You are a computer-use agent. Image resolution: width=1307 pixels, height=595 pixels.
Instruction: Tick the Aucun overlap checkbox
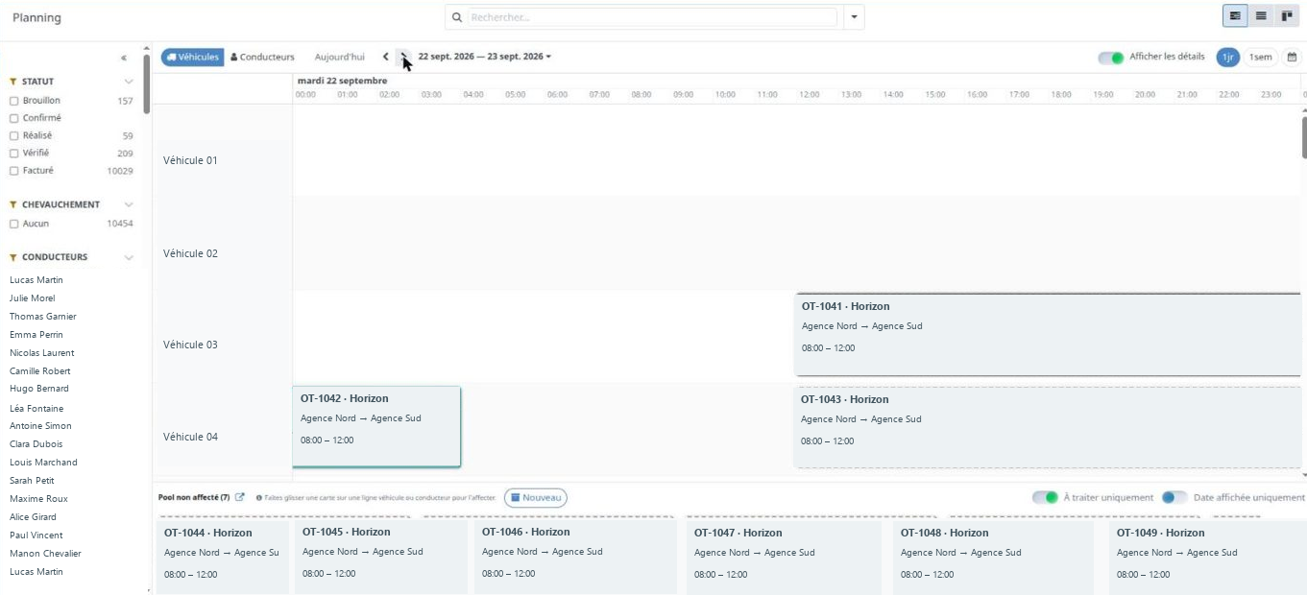pyautogui.click(x=14, y=224)
